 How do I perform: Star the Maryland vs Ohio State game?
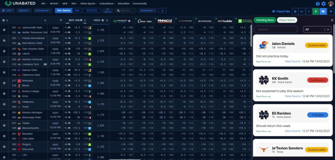coord(4,136)
